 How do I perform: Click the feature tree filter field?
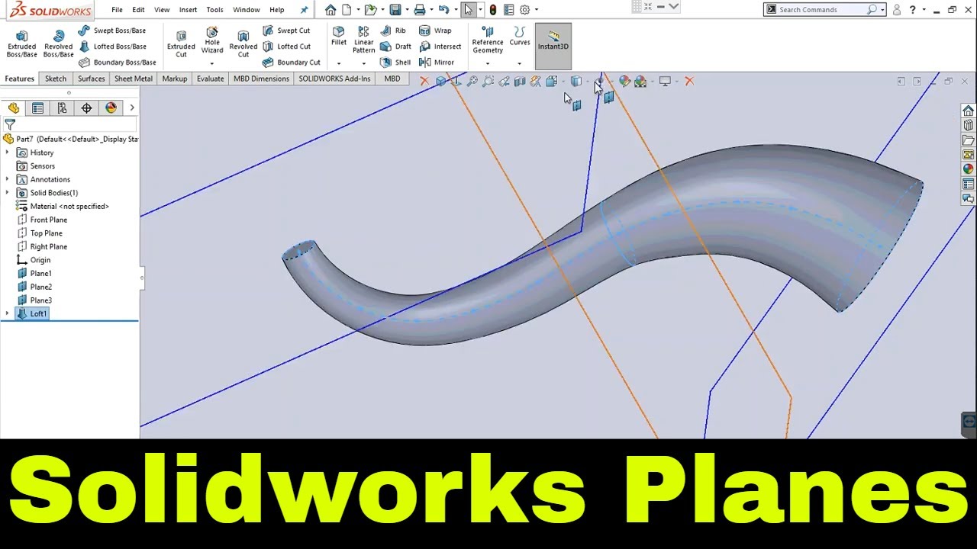click(70, 124)
